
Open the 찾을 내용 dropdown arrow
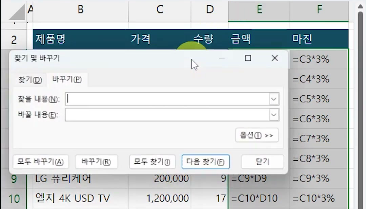[x=274, y=99]
